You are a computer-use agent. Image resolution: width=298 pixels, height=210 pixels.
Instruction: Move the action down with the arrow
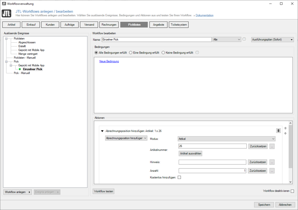coord(285,134)
